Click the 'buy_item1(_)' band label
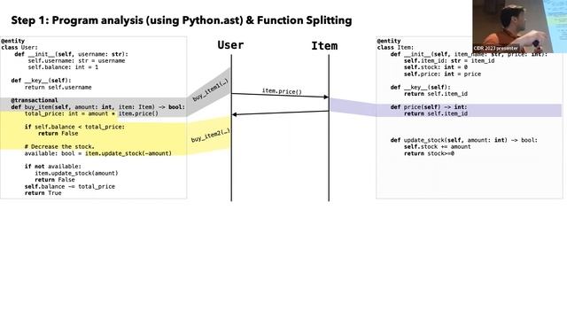 (211, 90)
